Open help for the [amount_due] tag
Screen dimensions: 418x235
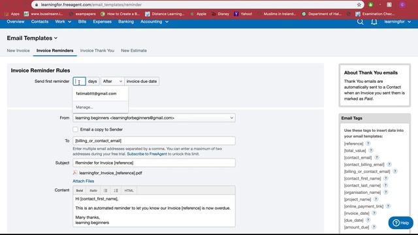click(x=374, y=227)
